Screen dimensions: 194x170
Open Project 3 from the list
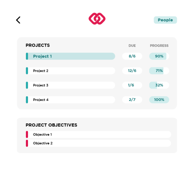tap(71, 85)
